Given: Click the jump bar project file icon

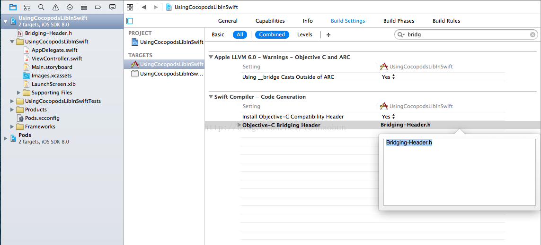Looking at the screenshot, I should pos(169,7).
